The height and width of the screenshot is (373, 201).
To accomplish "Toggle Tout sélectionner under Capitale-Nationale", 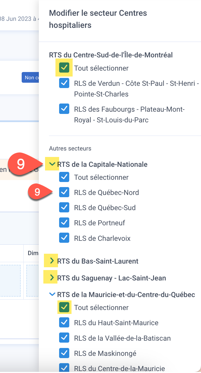I will [64, 177].
